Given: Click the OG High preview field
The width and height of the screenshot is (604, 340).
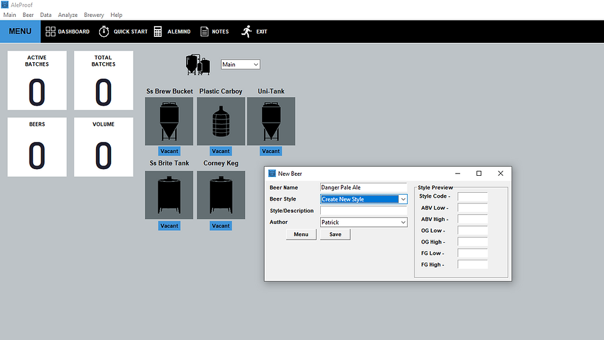Looking at the screenshot, I should pos(473,242).
